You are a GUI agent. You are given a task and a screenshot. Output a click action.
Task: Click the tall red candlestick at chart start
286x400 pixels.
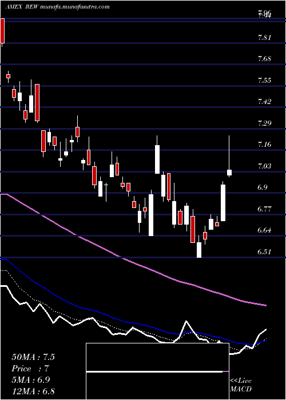tap(2, 32)
